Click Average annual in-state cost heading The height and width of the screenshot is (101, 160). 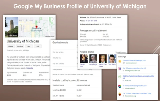coord(93,30)
